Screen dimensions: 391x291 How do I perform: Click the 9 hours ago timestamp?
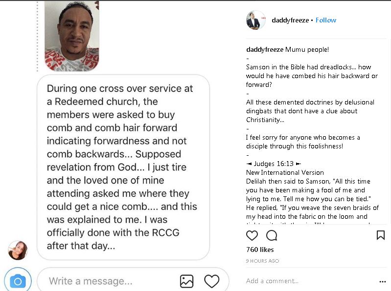tap(262, 261)
